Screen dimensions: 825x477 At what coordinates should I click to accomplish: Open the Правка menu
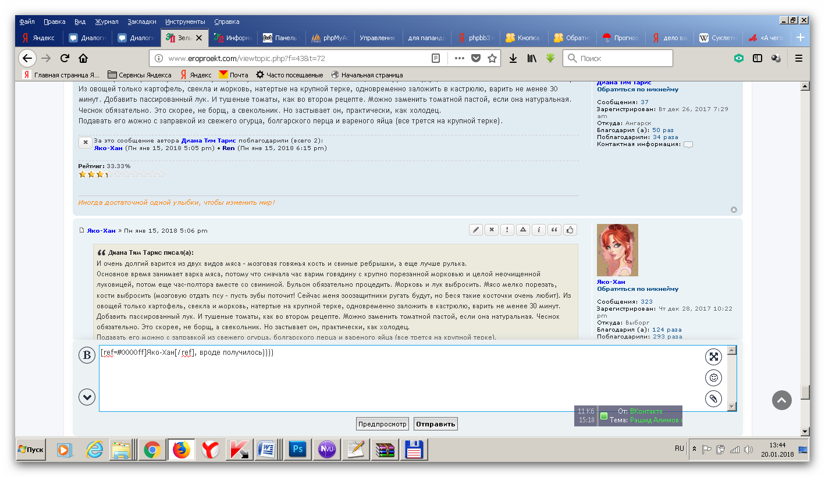coord(55,22)
